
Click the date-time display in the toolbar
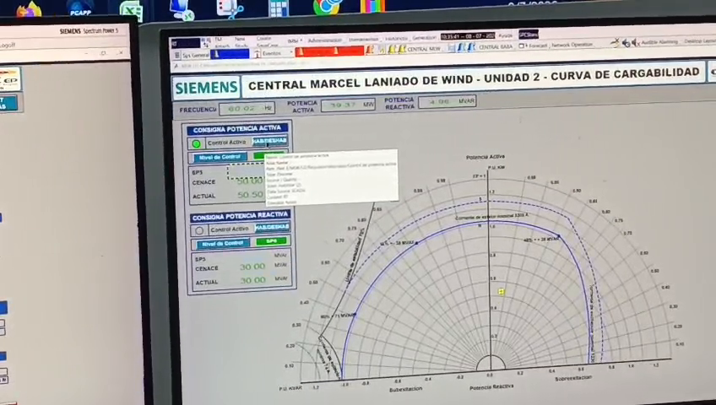468,36
